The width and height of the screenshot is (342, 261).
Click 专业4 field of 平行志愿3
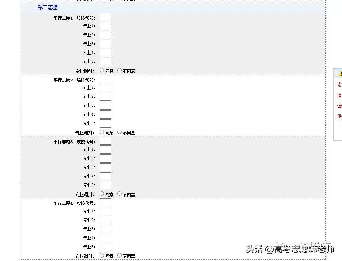pos(105,176)
